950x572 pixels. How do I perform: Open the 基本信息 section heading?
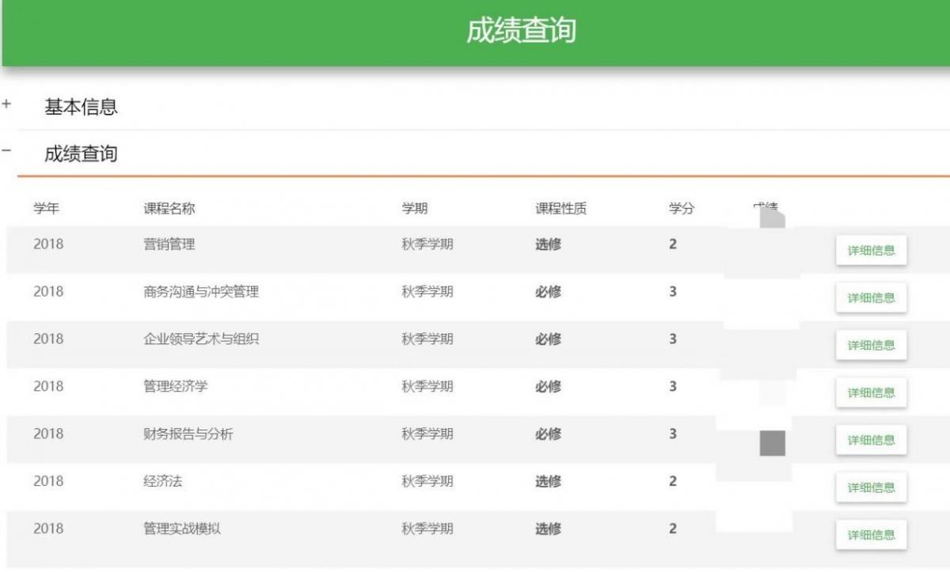pyautogui.click(x=81, y=107)
